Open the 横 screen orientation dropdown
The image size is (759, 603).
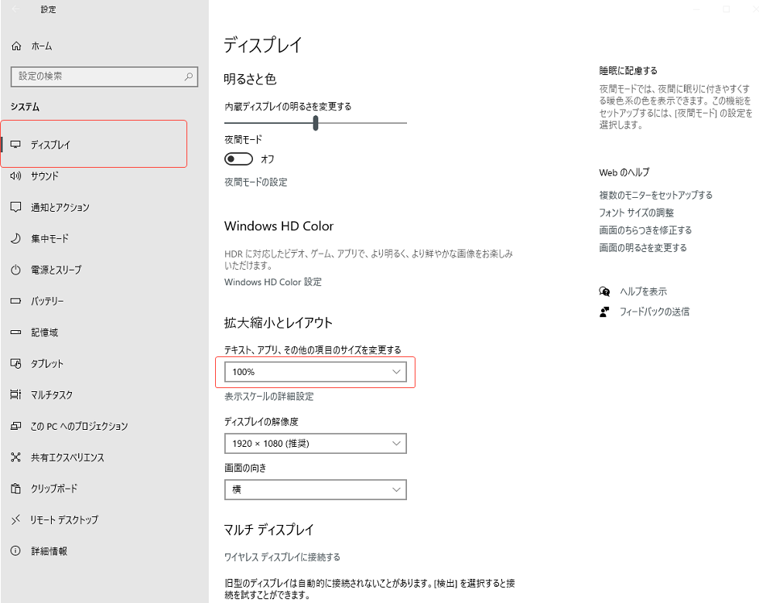315,489
